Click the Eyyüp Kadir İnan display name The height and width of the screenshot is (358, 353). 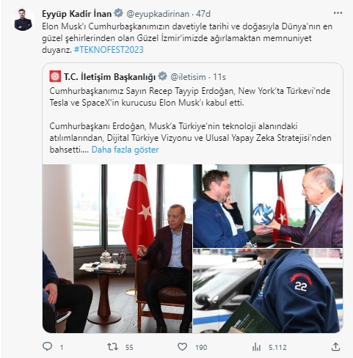point(77,14)
